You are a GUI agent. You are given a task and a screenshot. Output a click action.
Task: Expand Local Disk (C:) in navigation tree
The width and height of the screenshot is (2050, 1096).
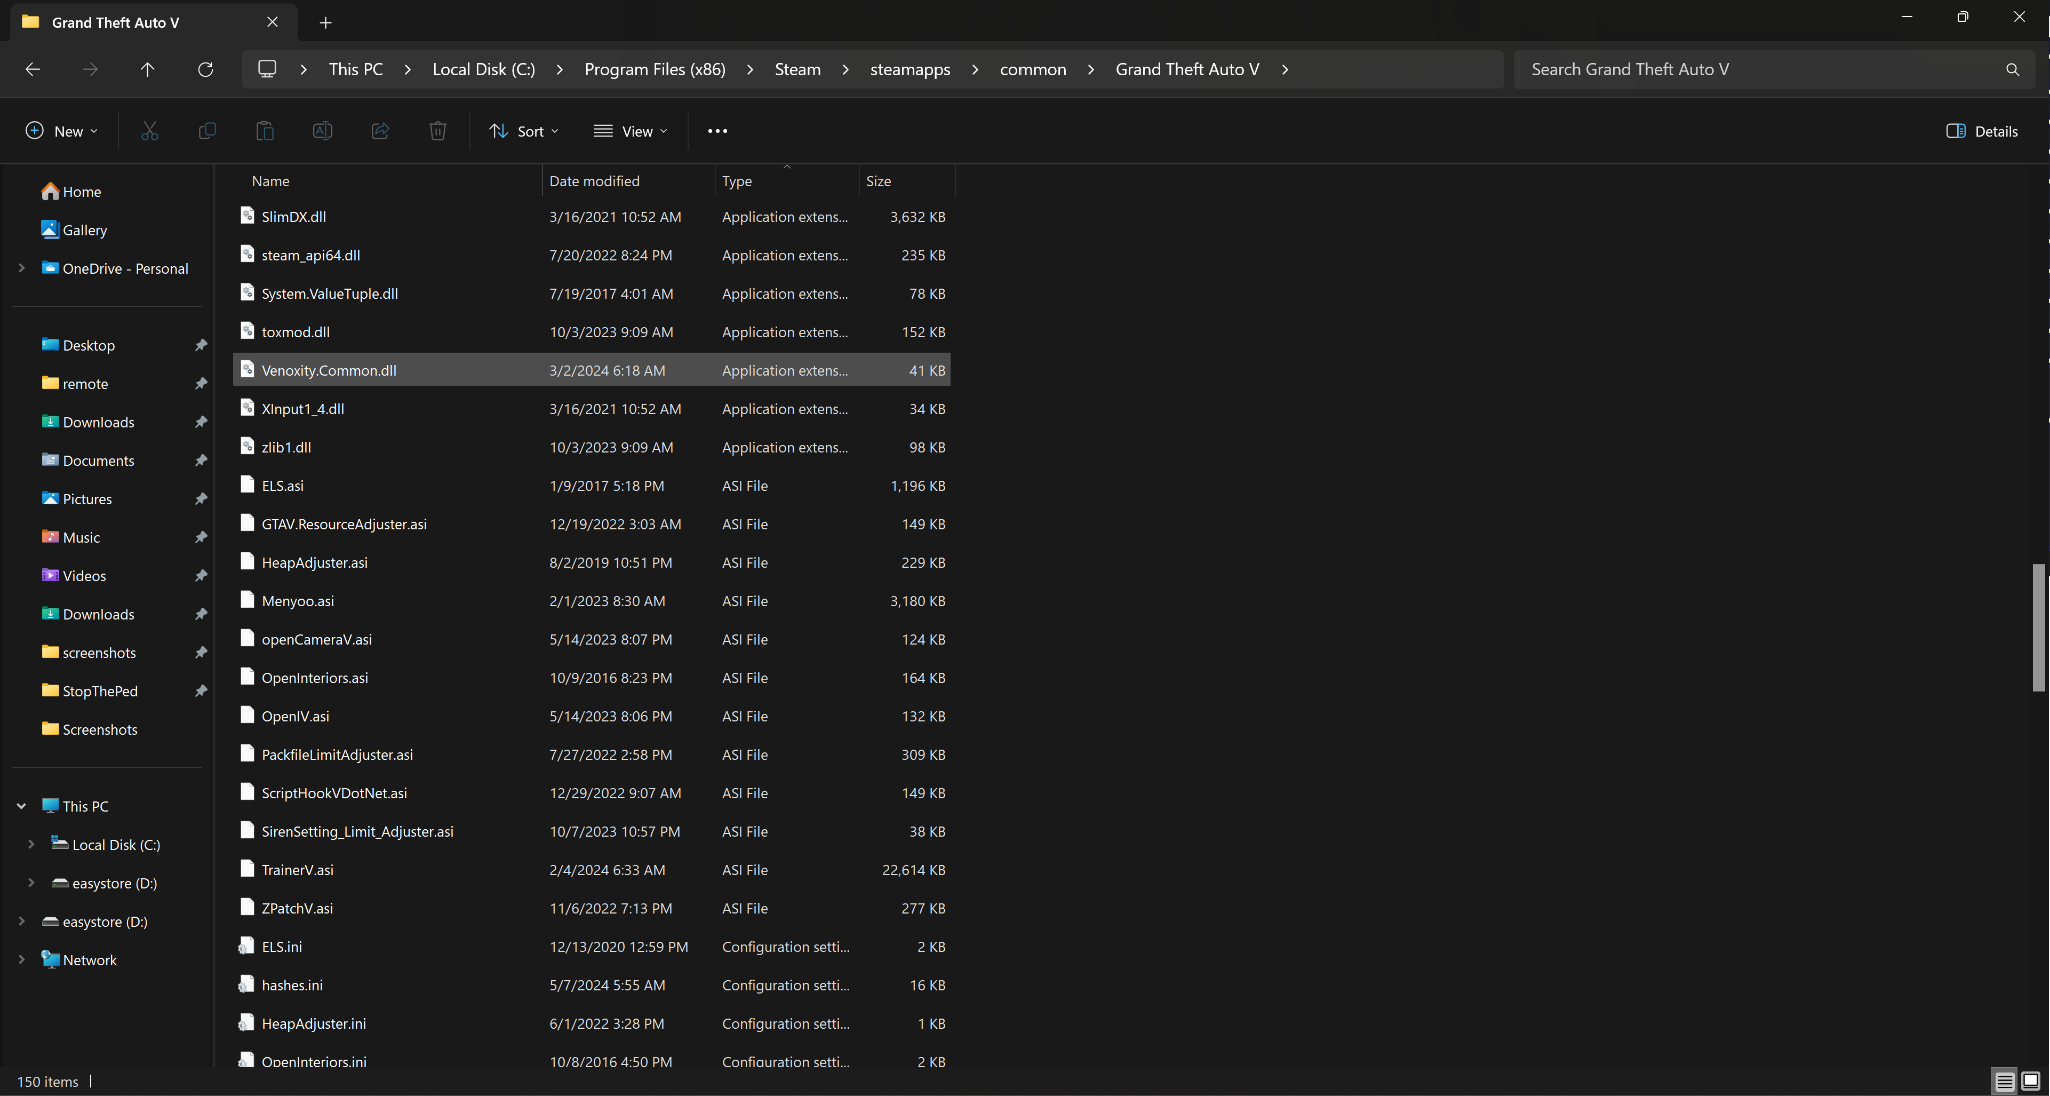coord(31,845)
